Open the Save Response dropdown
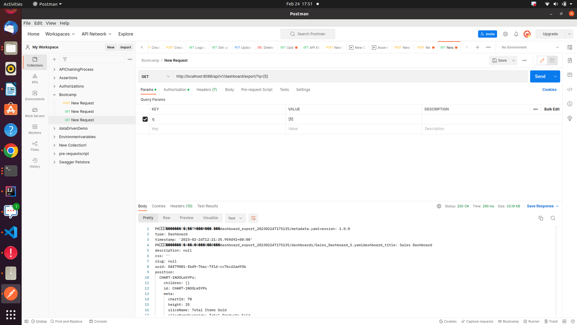 click(543, 206)
